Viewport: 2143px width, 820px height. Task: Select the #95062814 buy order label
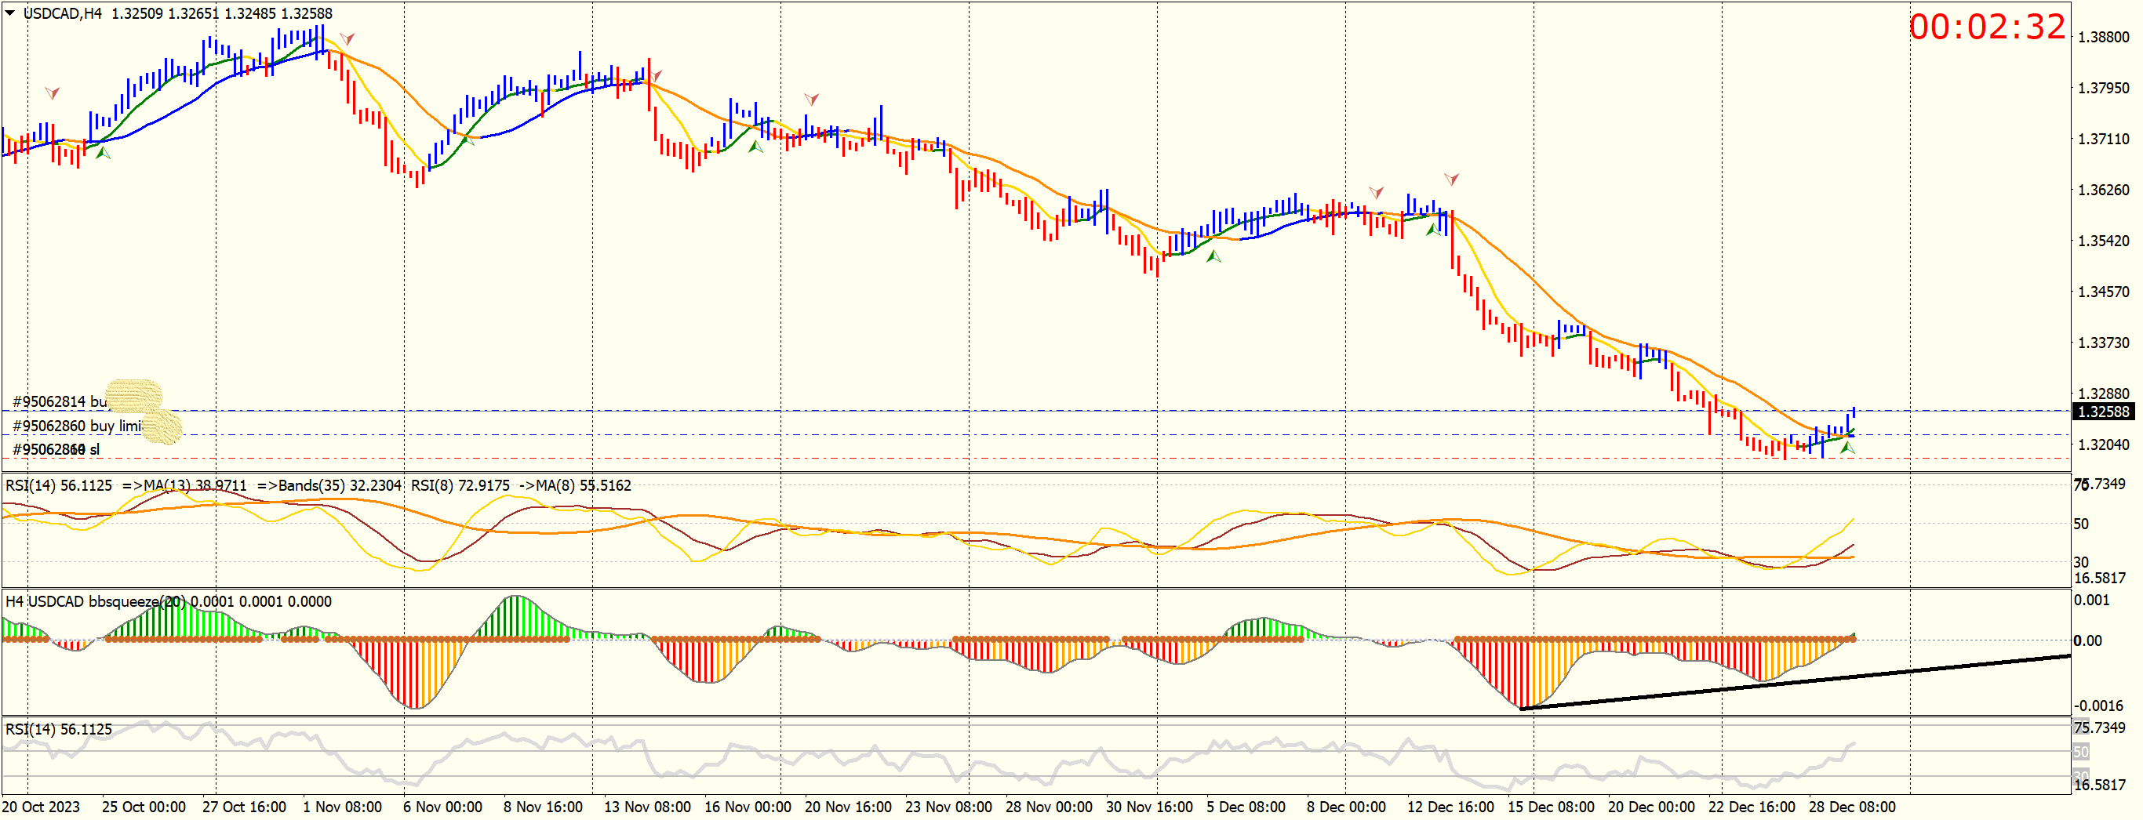[60, 401]
